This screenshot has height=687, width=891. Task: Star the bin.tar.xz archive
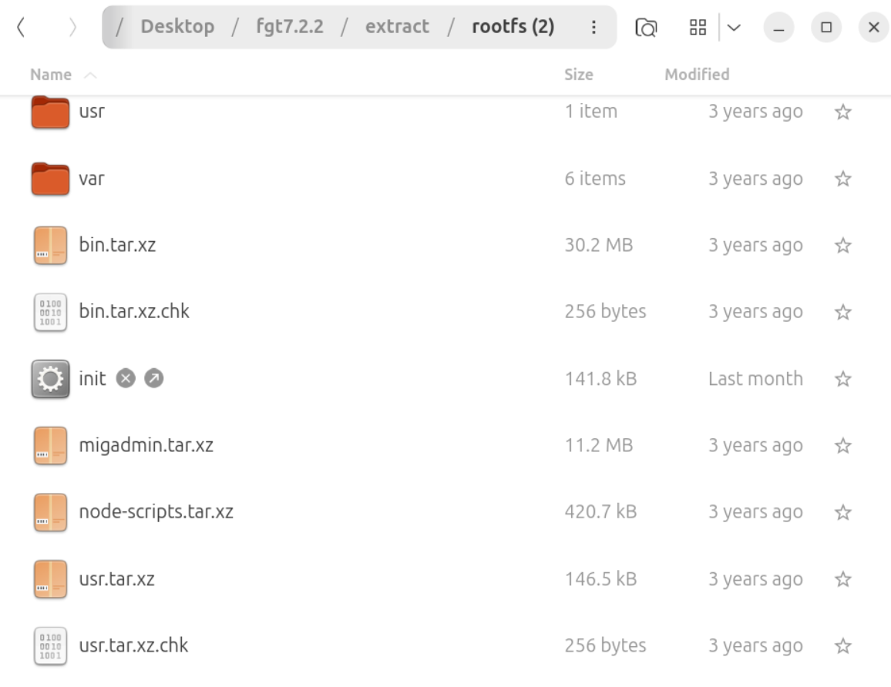[x=842, y=245]
